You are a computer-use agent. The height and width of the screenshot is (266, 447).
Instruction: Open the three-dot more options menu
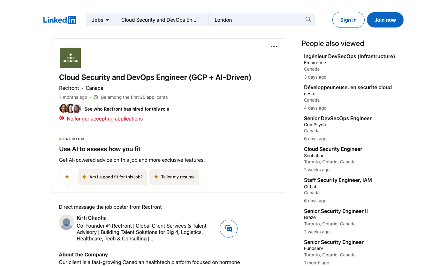274,46
